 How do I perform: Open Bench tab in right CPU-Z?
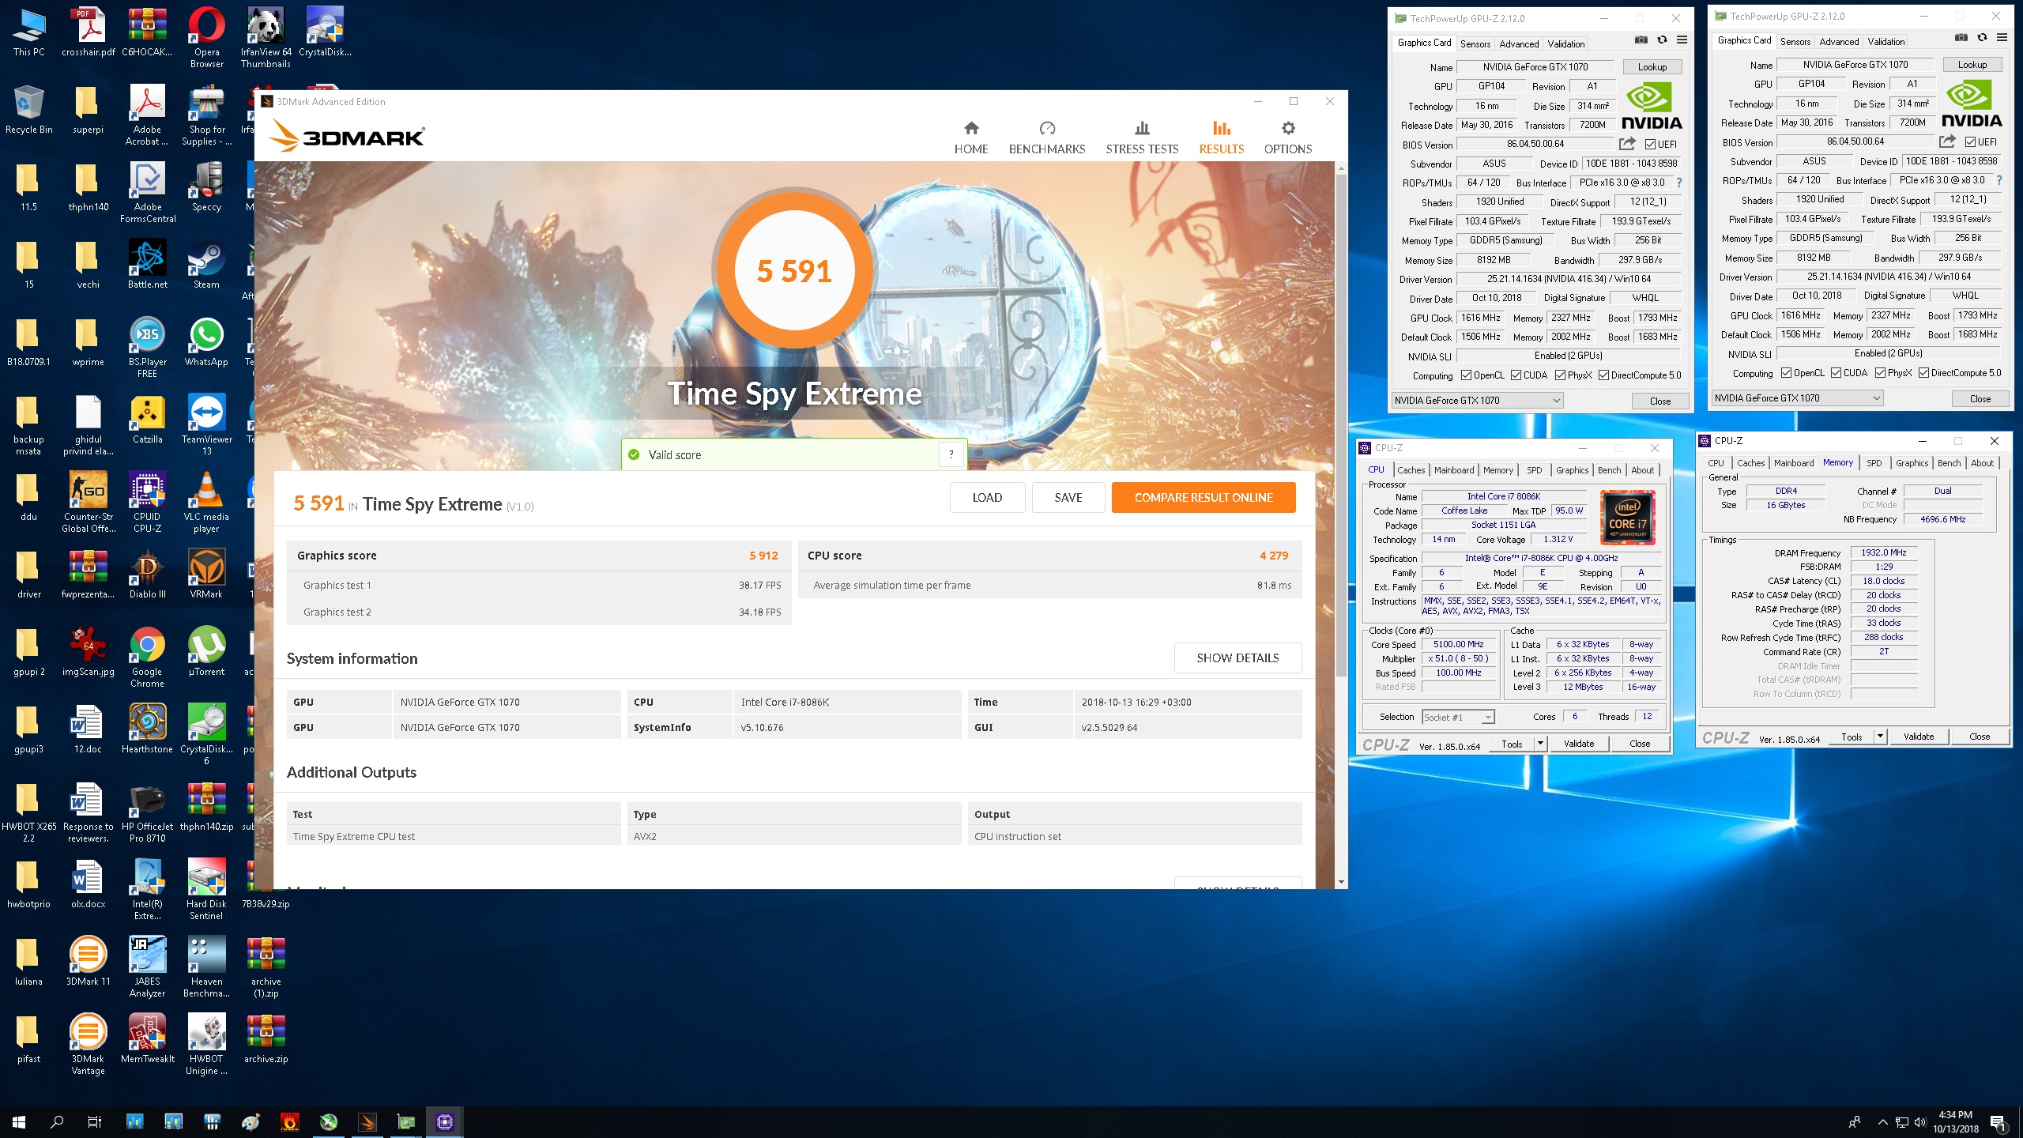click(1949, 463)
